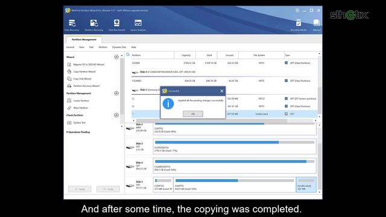The image size is (386, 217).
Task: Select the D:DATA(NTFS) block on Disk 3
Action: (x=235, y=146)
